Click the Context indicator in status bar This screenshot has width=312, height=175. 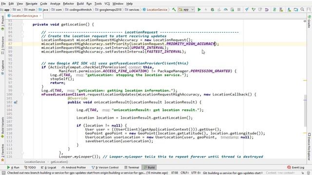(280, 173)
